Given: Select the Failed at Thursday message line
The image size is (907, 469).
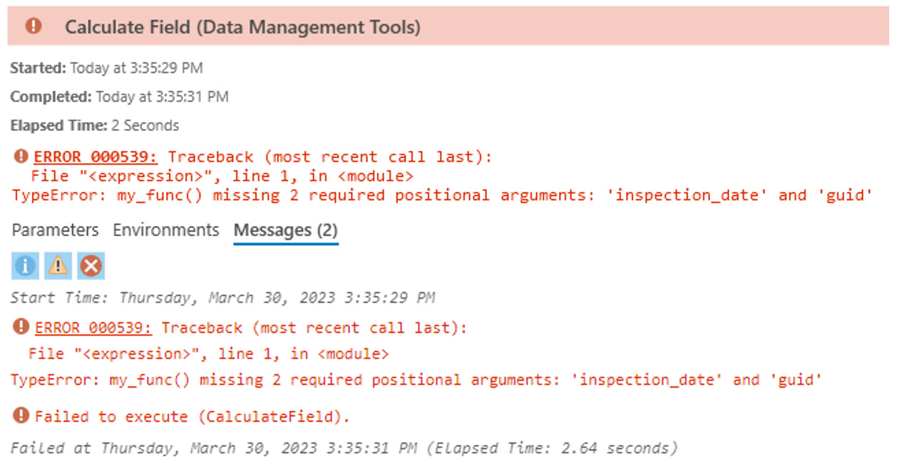Looking at the screenshot, I should pos(344,448).
